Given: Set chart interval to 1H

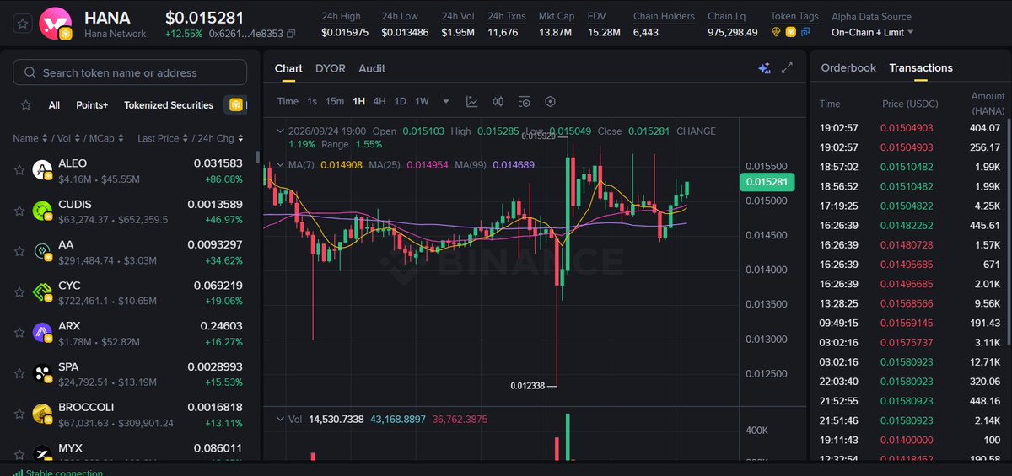Looking at the screenshot, I should 358,101.
